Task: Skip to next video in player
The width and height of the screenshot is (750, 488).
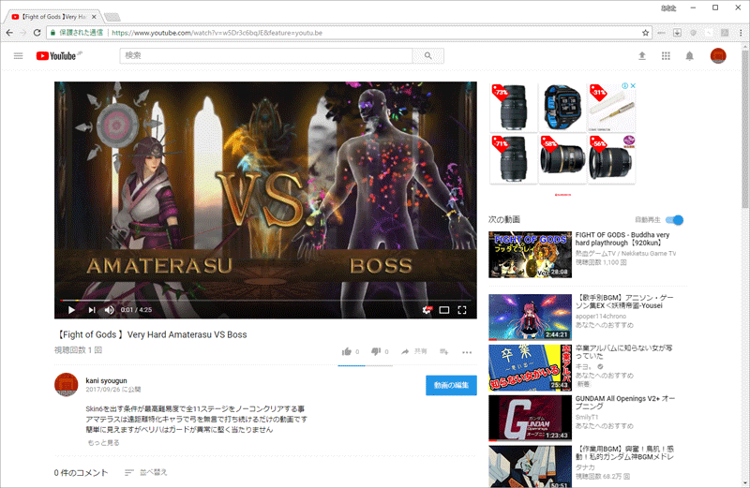Action: (91, 310)
